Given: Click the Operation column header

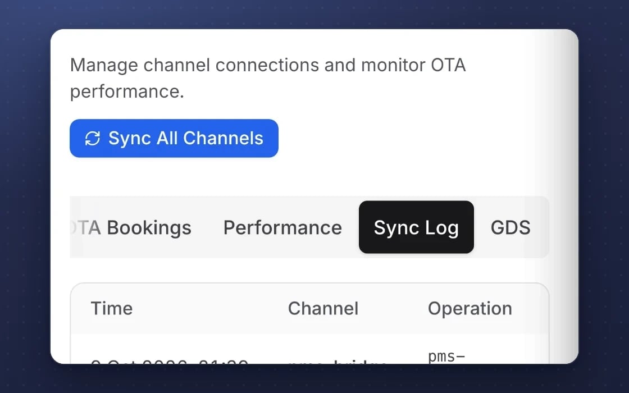Looking at the screenshot, I should 470,308.
